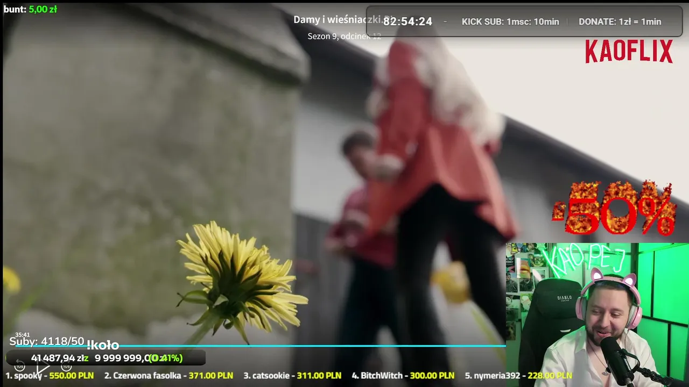The height and width of the screenshot is (387, 689).
Task: Click the 'Suby: 4118/50' counter
Action: click(47, 341)
